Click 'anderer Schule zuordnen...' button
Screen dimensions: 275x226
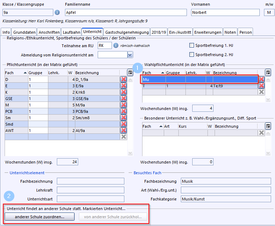(x=40, y=217)
